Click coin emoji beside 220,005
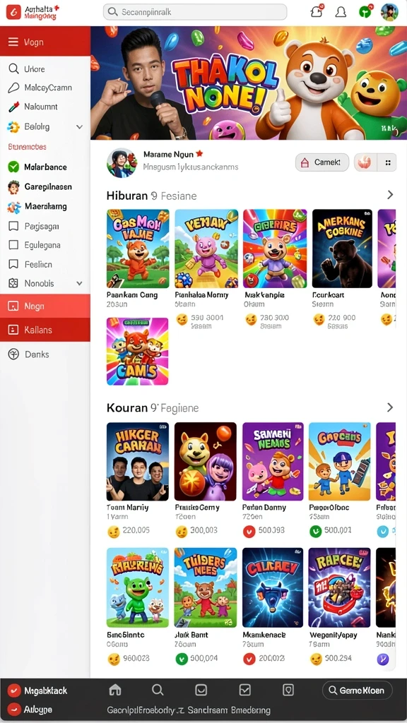 [x=114, y=532]
